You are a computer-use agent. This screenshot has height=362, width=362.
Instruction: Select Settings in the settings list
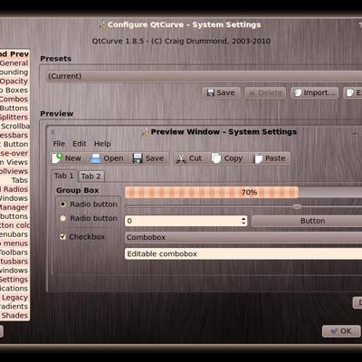coord(14,280)
